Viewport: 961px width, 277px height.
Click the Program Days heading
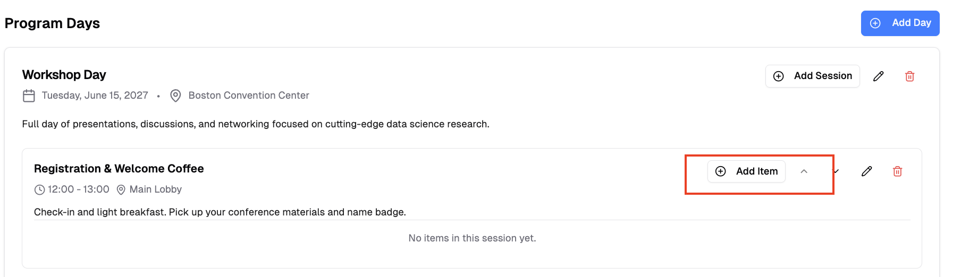(52, 23)
